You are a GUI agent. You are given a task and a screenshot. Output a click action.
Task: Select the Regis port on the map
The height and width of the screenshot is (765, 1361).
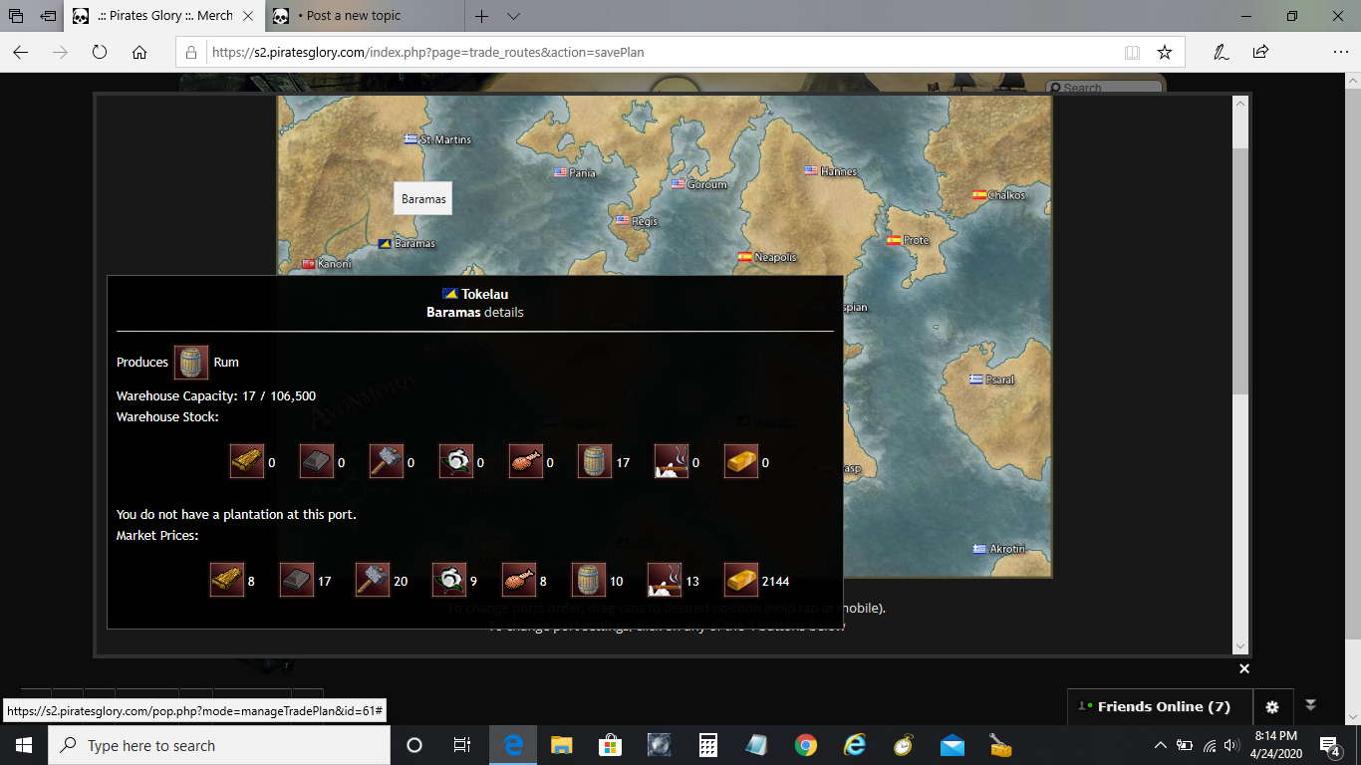(x=637, y=221)
